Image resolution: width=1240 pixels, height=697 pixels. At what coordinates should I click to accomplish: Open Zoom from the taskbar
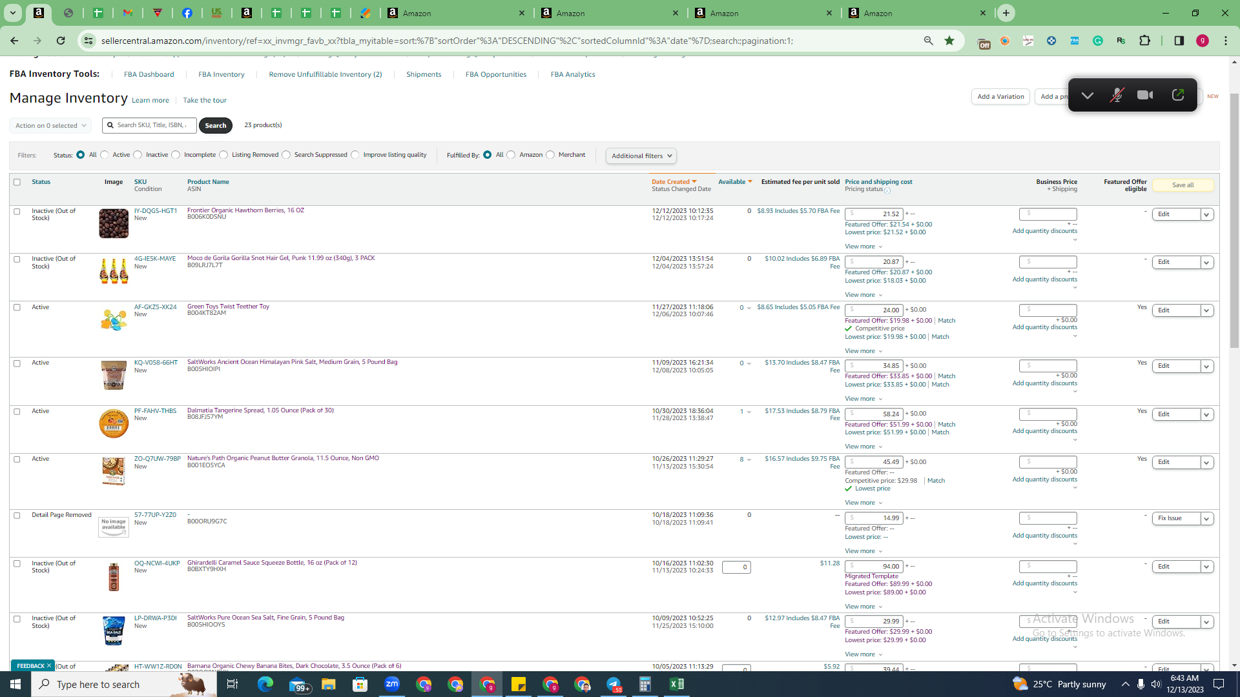coord(392,684)
